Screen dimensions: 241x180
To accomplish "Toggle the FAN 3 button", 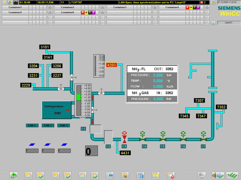I will [x=64, y=126].
